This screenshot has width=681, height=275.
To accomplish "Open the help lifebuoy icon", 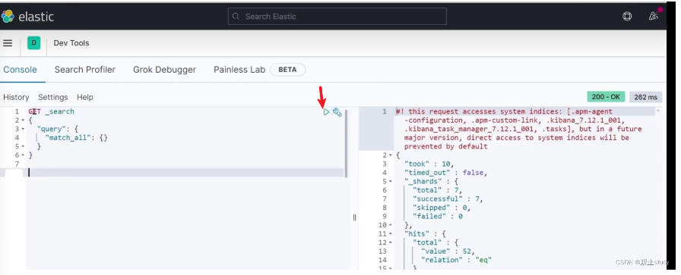I will click(627, 17).
